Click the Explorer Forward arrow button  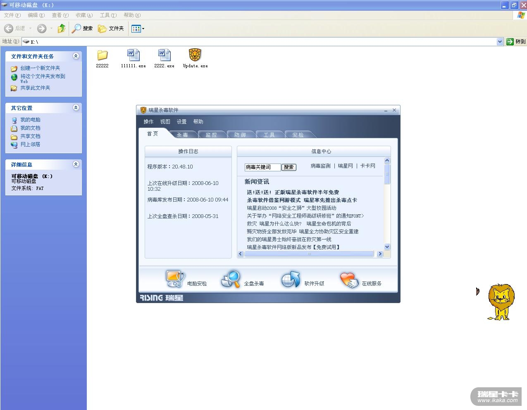(x=42, y=28)
